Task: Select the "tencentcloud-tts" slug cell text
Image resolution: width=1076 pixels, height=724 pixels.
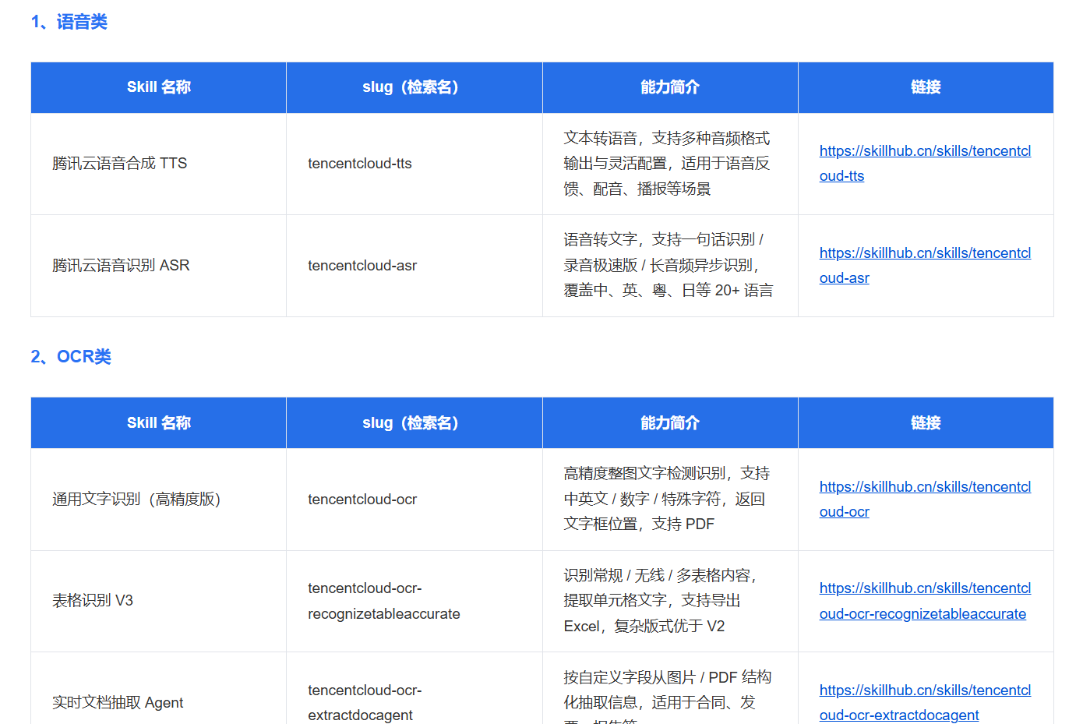Action: [360, 164]
